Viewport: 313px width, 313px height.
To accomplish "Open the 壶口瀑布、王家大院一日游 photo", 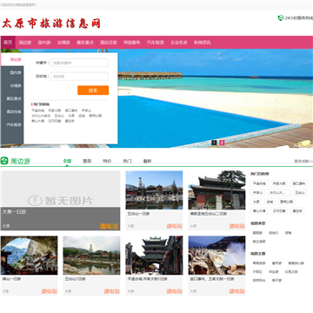I will coord(216,255).
